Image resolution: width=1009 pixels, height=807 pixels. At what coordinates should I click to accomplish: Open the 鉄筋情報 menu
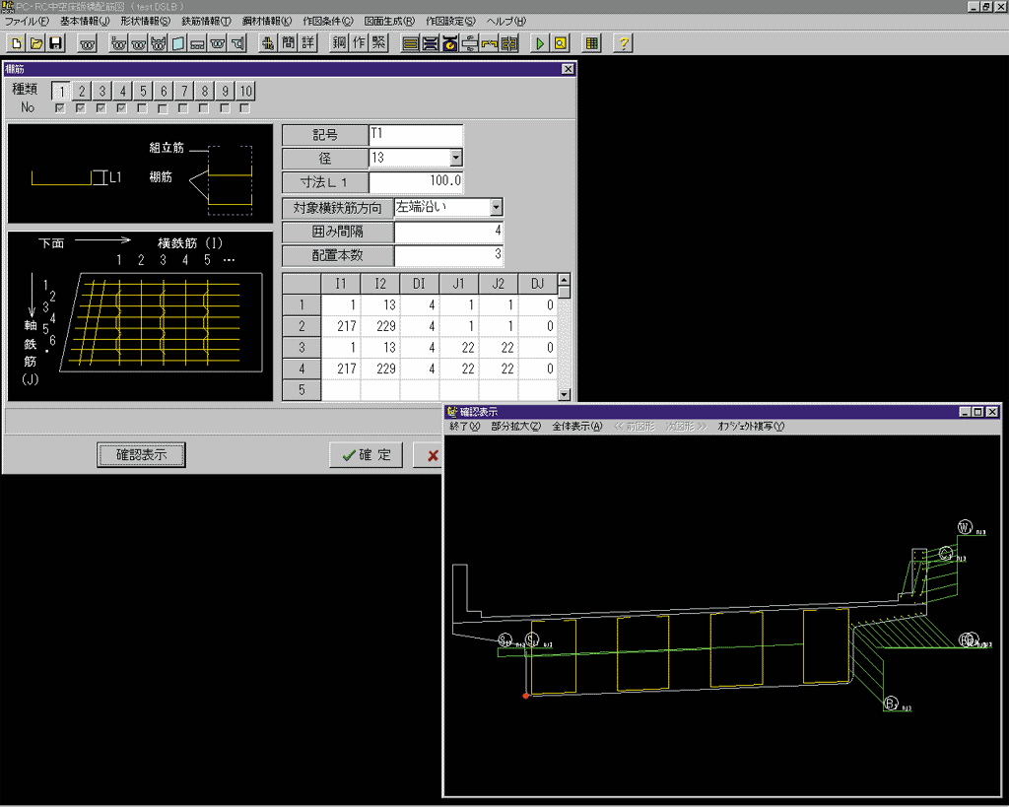(206, 21)
